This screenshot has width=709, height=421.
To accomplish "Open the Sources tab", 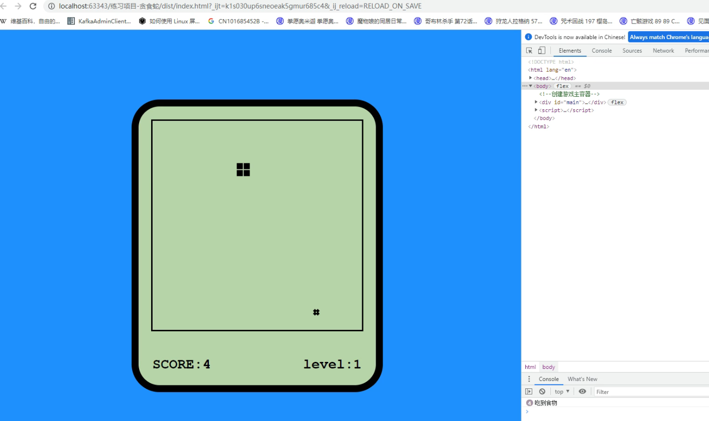I will (632, 51).
